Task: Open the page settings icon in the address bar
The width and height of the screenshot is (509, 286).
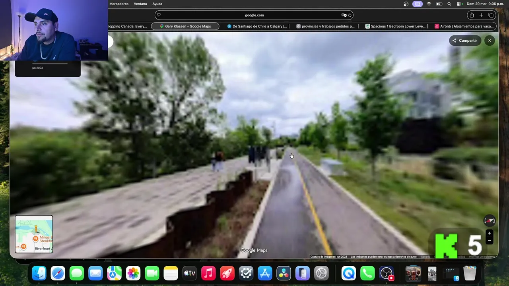Action: pyautogui.click(x=159, y=15)
